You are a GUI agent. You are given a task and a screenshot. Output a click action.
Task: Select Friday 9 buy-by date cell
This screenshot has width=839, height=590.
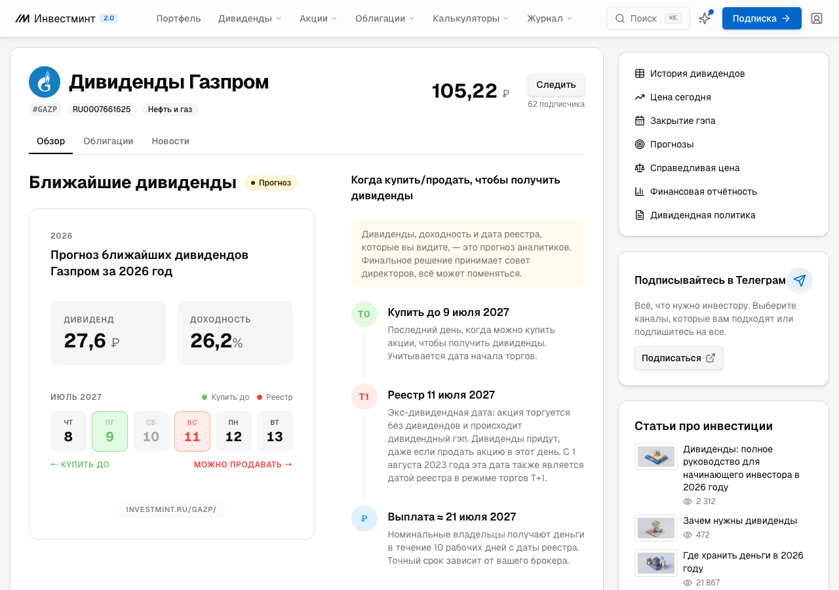(x=109, y=431)
